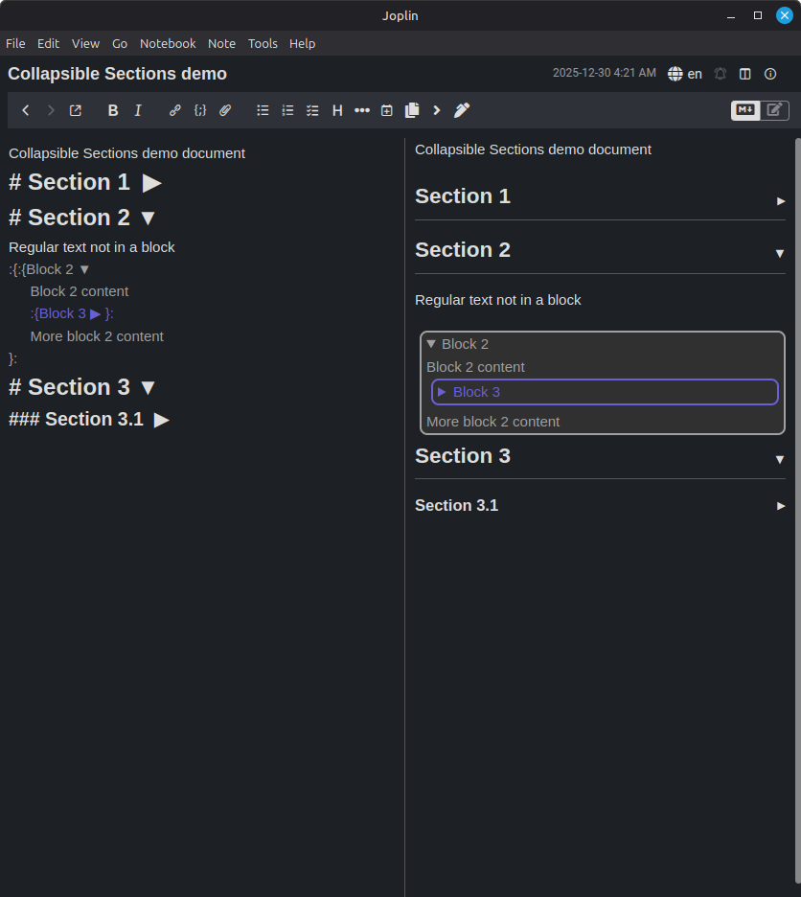Open spell checker language globe icon
This screenshot has width=801, height=897.
[x=675, y=74]
